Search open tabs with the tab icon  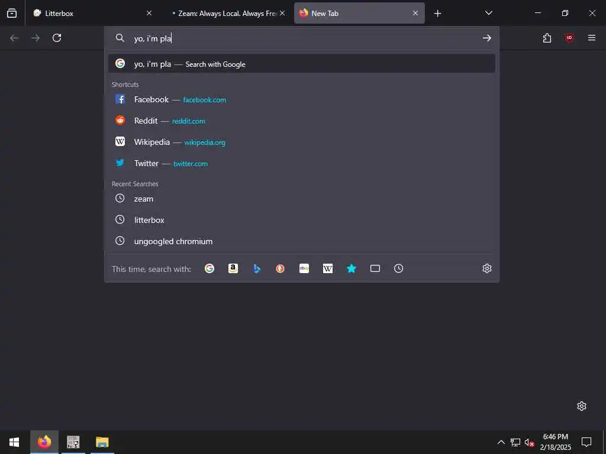pos(375,268)
